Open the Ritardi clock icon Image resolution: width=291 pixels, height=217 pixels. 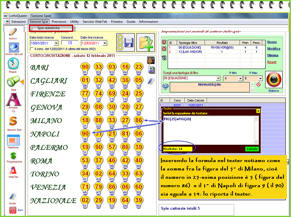pos(13,64)
